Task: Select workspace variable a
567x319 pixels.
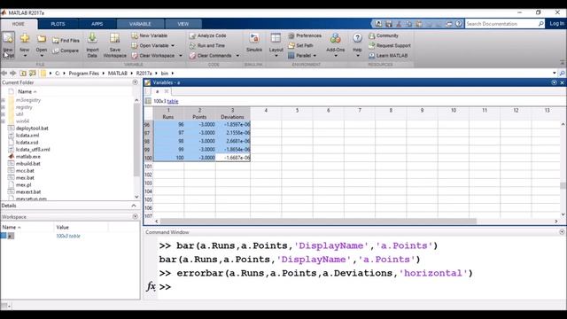Action: tap(11, 236)
